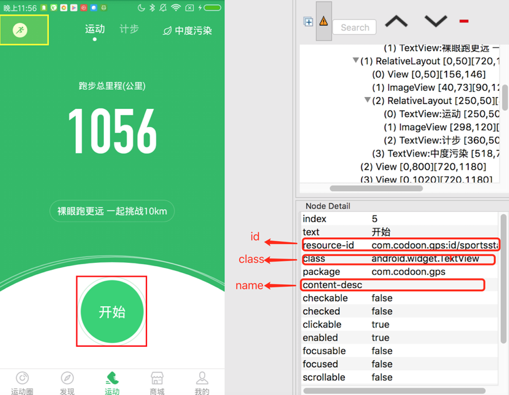Select the package value com.codoon.gps
Screen dimensions: 509x395
click(x=408, y=272)
